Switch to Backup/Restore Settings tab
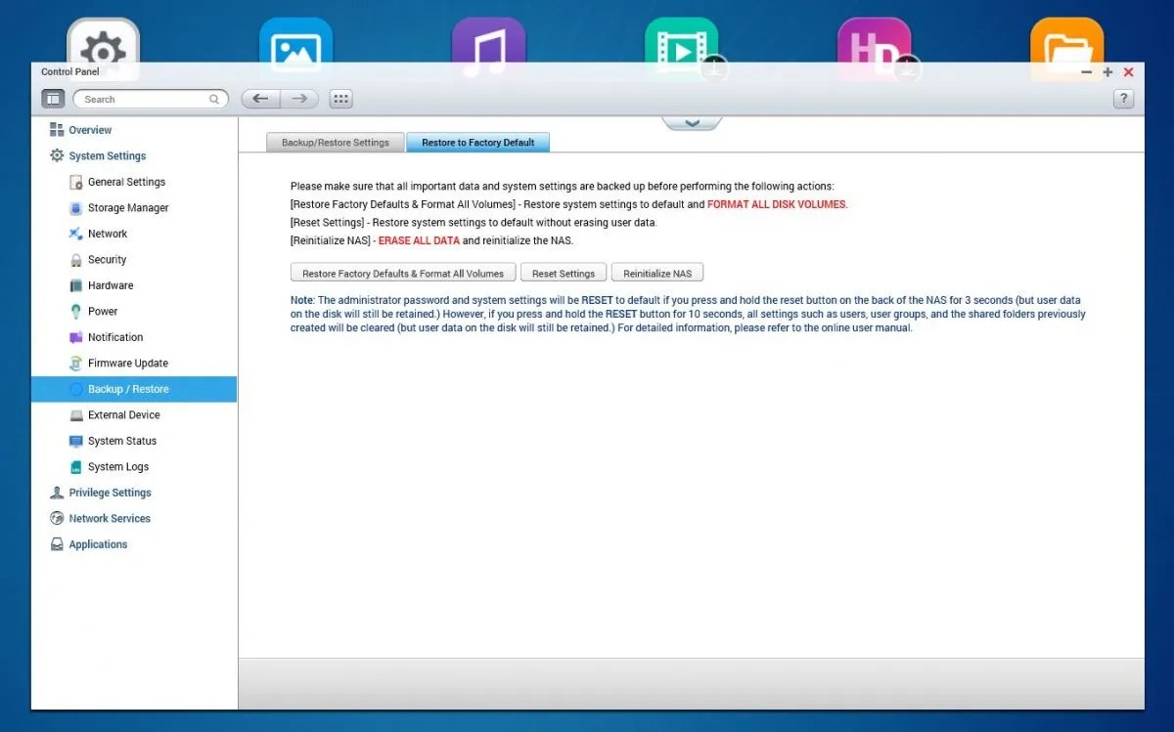 tap(336, 143)
